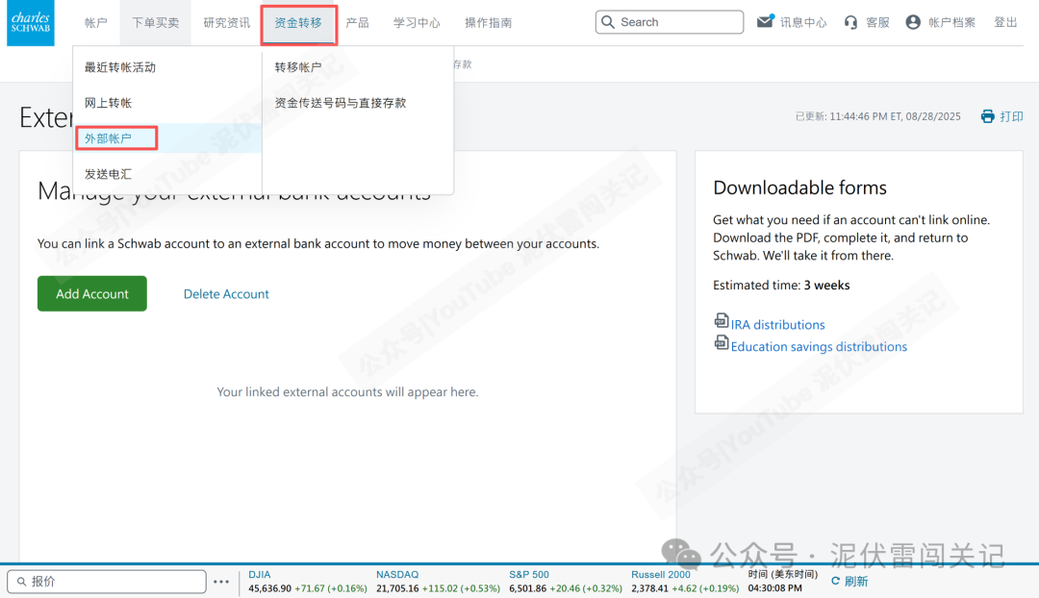Click the DJIA value 45,636.90
This screenshot has height=598, width=1039.
point(269,588)
